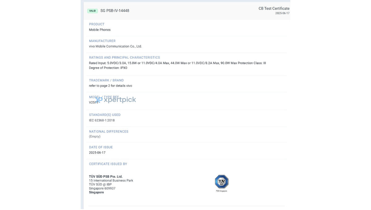Select 15 International Business Park address line
Viewport: 371px width, 210px height.
click(111, 180)
